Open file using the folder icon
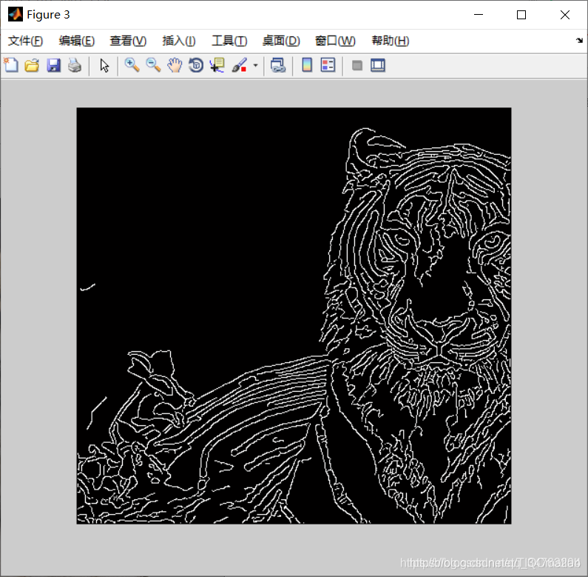588x577 pixels. pos(33,65)
